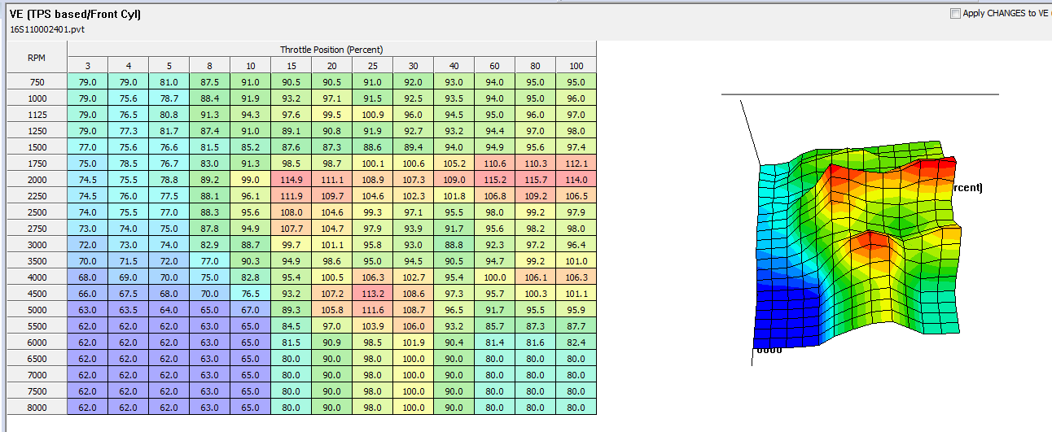Enable the Apply CHANGES to VE checkbox
Viewport: 1052px width, 432px height.
[955, 14]
